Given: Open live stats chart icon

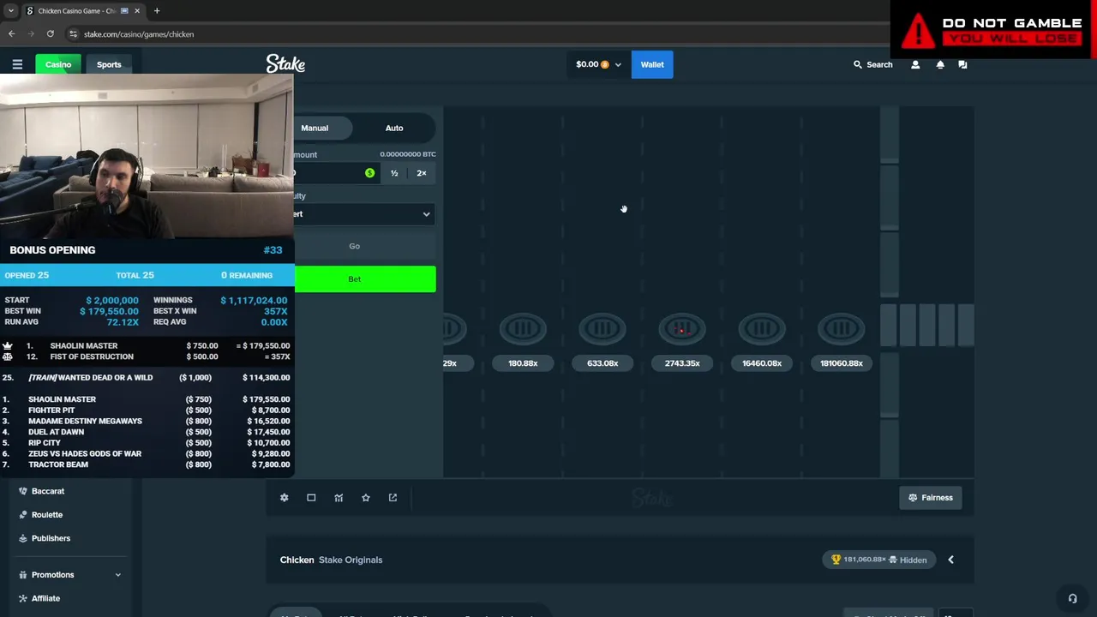Looking at the screenshot, I should coord(339,498).
